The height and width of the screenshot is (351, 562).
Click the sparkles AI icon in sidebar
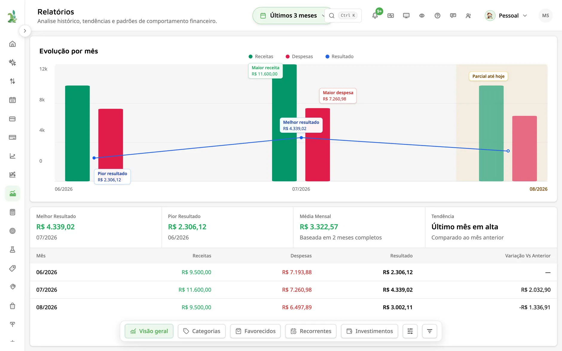pyautogui.click(x=12, y=62)
